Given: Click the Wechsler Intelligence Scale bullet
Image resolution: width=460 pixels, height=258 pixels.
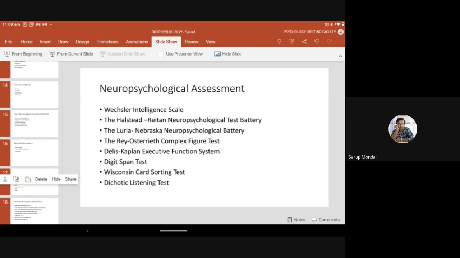Looking at the screenshot, I should pyautogui.click(x=143, y=110).
